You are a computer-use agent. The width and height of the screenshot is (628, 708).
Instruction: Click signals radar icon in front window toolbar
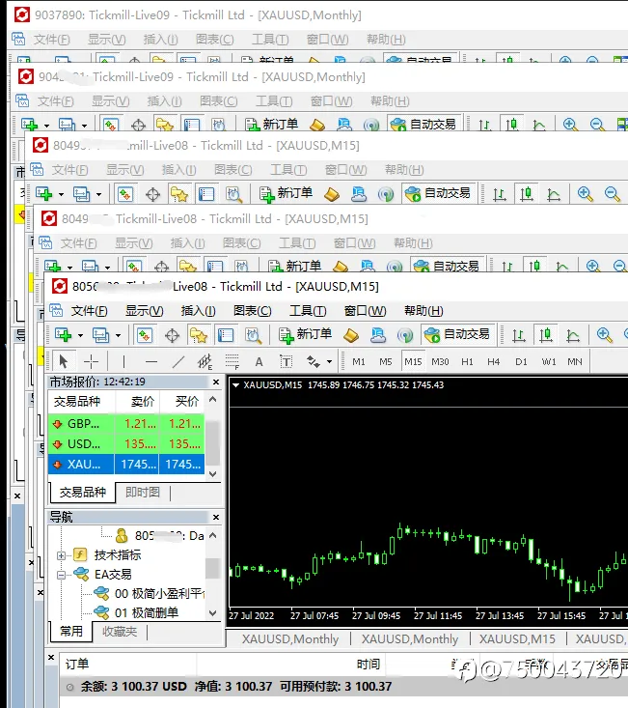pyautogui.click(x=405, y=335)
